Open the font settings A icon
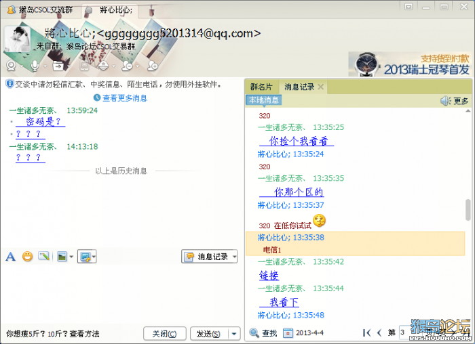This screenshot has width=475, height=344. [11, 257]
